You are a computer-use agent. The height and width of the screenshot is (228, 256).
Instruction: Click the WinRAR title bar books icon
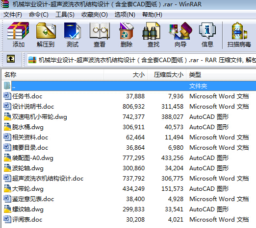click(4, 4)
